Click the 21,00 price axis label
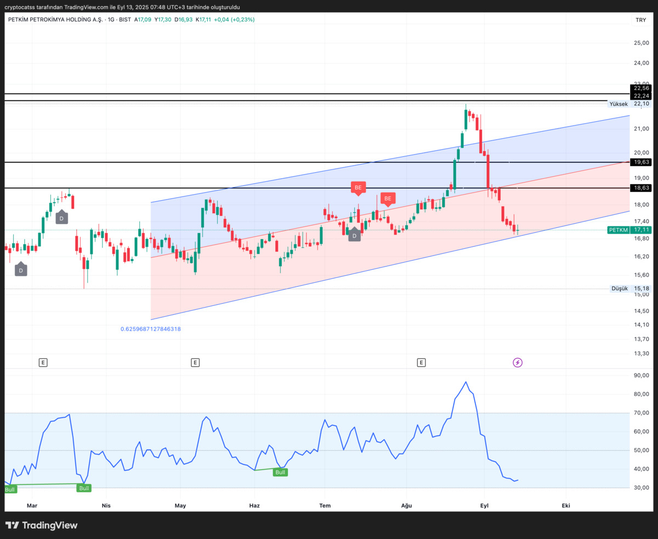 pos(641,129)
